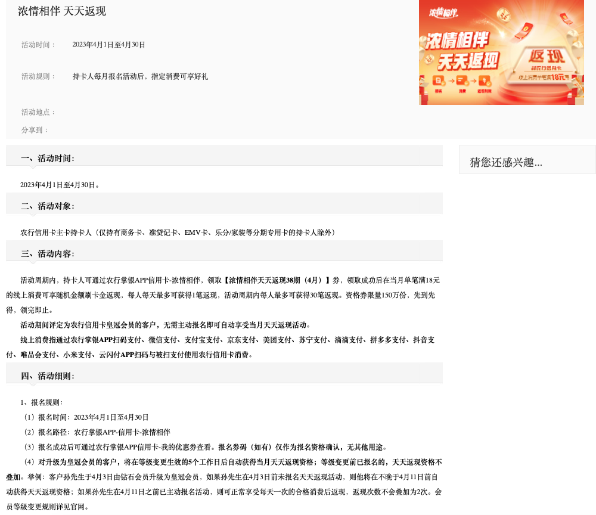Click the 二、活动对象 section heading
Screen dimensions: 596x515
click(48, 206)
